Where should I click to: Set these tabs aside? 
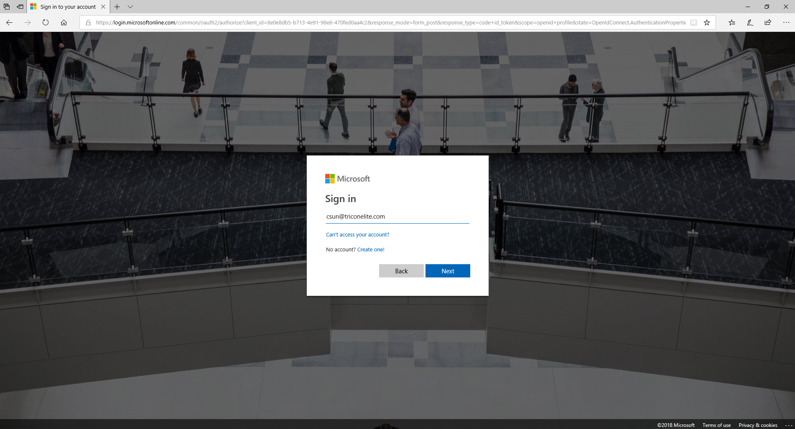[x=20, y=7]
